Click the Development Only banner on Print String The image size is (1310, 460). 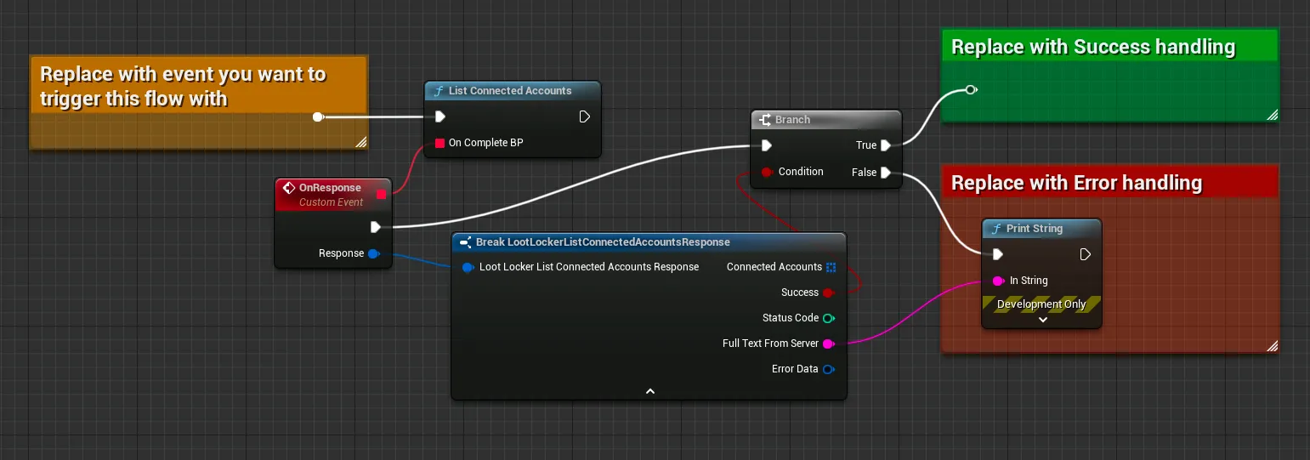[x=1041, y=304]
